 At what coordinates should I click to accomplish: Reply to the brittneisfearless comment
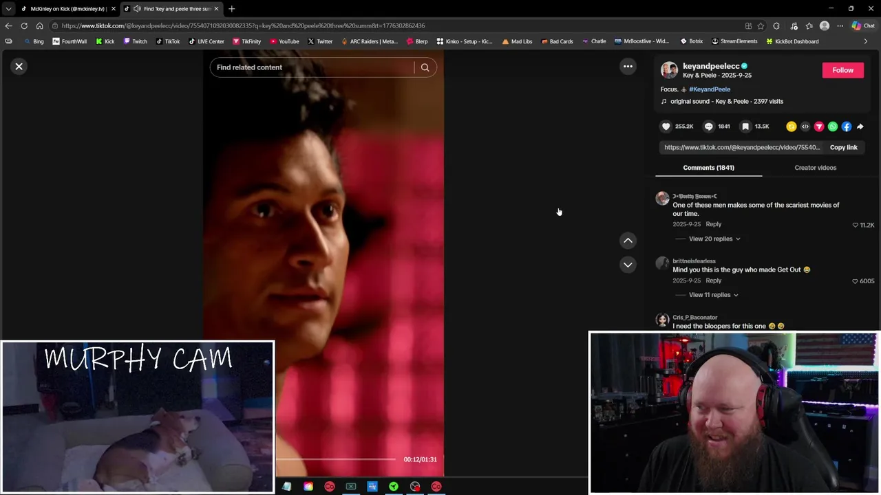(713, 280)
